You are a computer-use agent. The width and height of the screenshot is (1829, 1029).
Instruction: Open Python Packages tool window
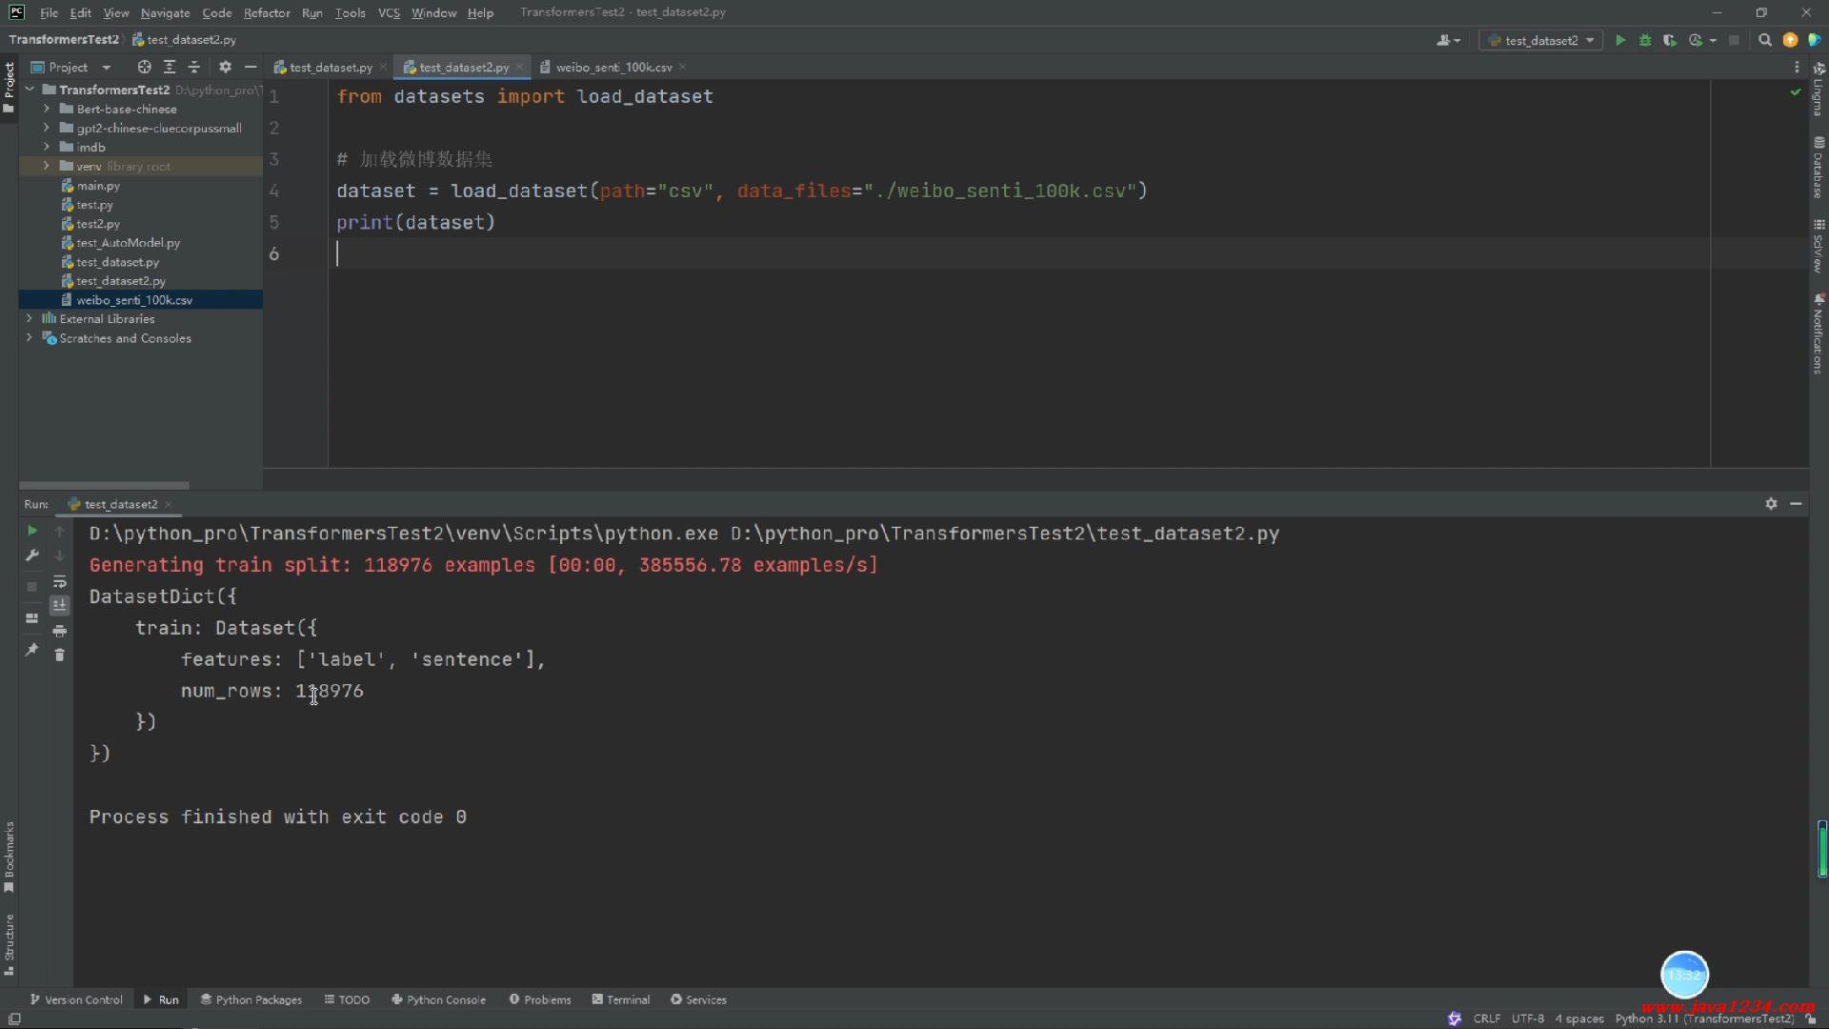251,999
